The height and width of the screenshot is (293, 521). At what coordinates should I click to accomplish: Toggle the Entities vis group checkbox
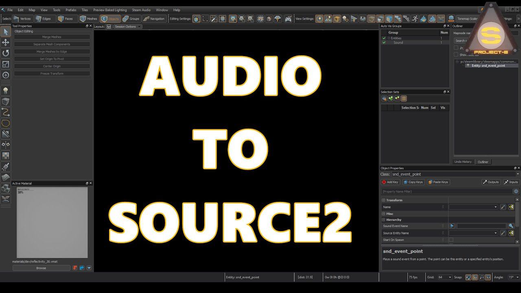coord(384,38)
